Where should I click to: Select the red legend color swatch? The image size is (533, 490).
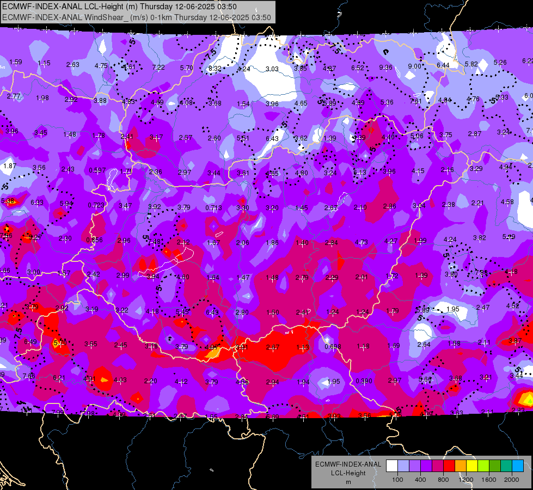pos(449,466)
